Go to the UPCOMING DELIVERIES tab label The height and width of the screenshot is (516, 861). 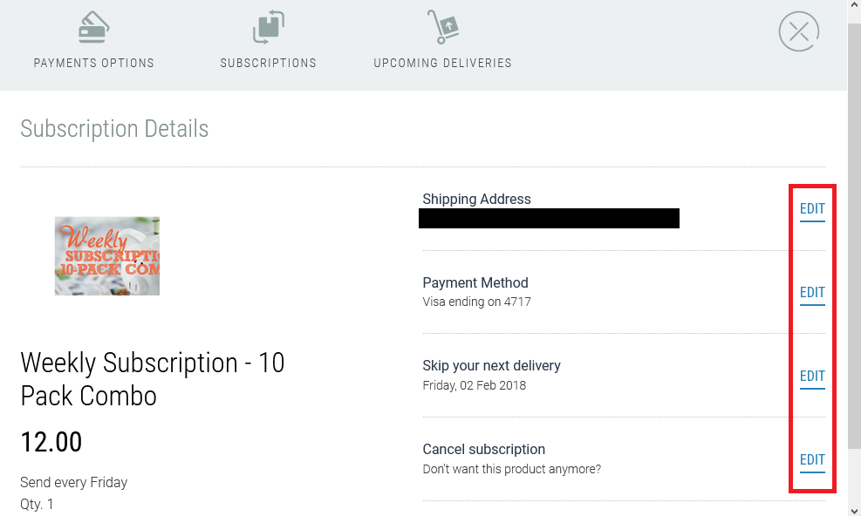[x=442, y=63]
